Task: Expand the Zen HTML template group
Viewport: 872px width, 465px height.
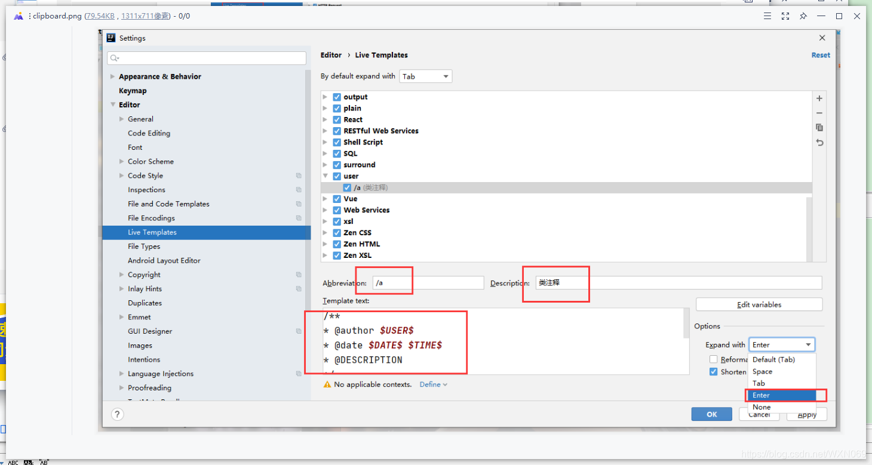Action: click(x=326, y=244)
